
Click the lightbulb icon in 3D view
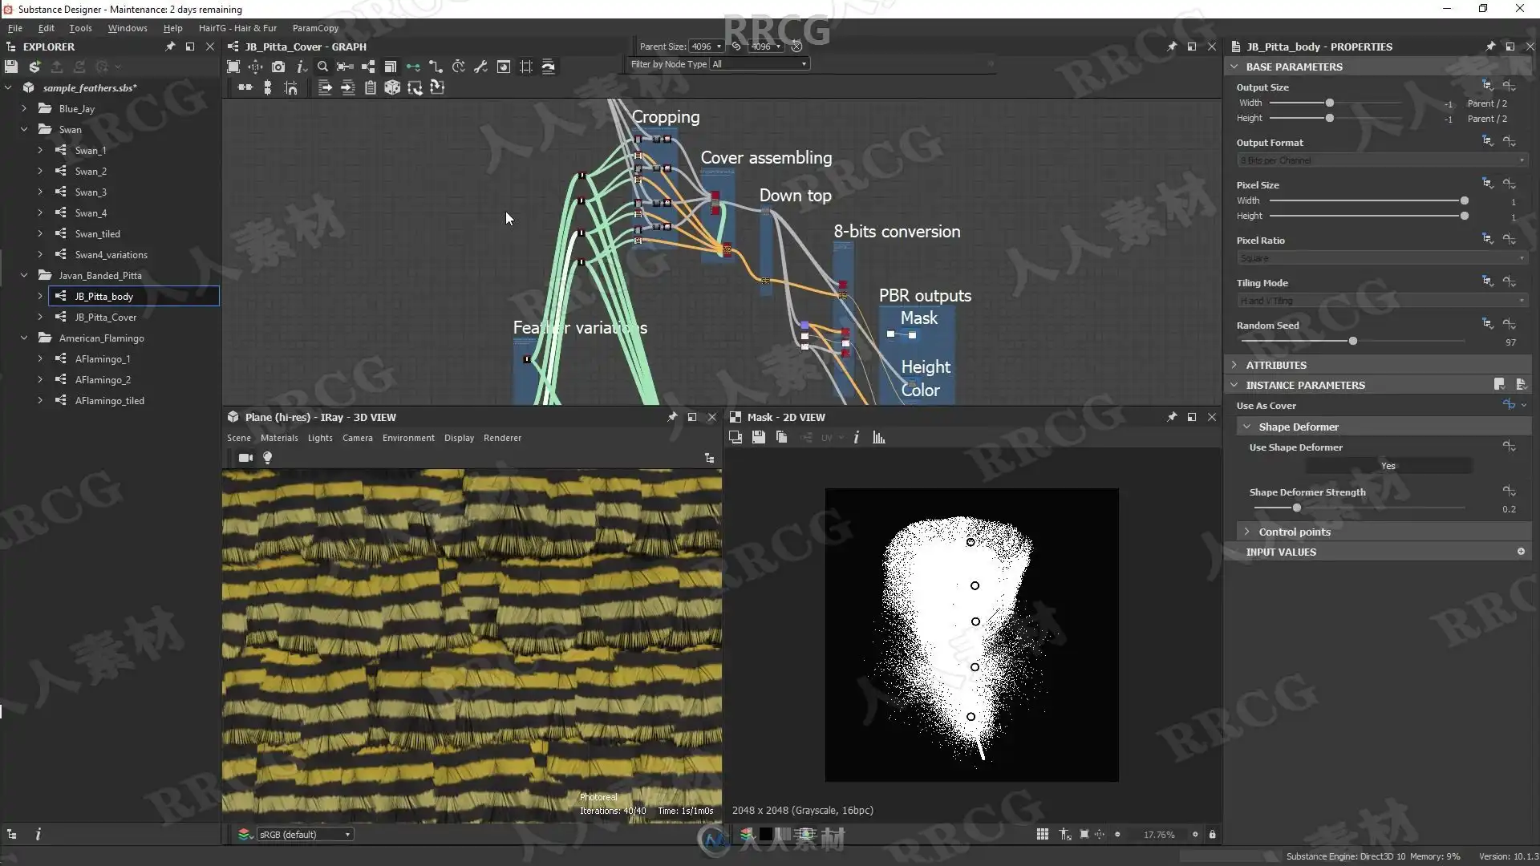[x=268, y=458]
